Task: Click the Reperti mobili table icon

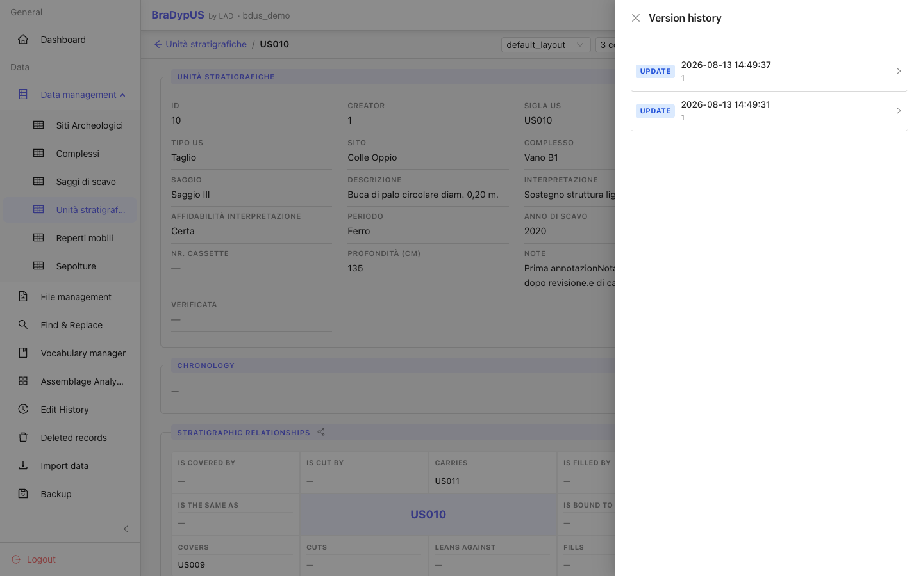Action: coord(38,238)
